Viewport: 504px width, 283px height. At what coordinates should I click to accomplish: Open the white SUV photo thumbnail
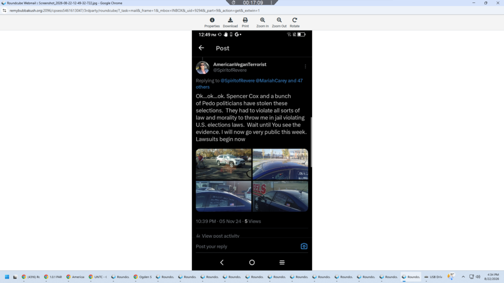click(224, 164)
